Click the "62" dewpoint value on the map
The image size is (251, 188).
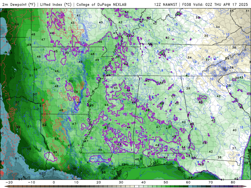click(41, 174)
